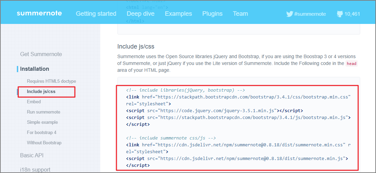This screenshot has height=173, width=376.
Task: Jump to Simple example section
Action: (42, 122)
